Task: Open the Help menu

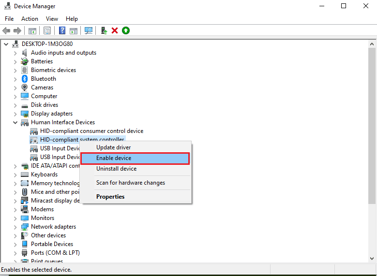Action: 72,19
